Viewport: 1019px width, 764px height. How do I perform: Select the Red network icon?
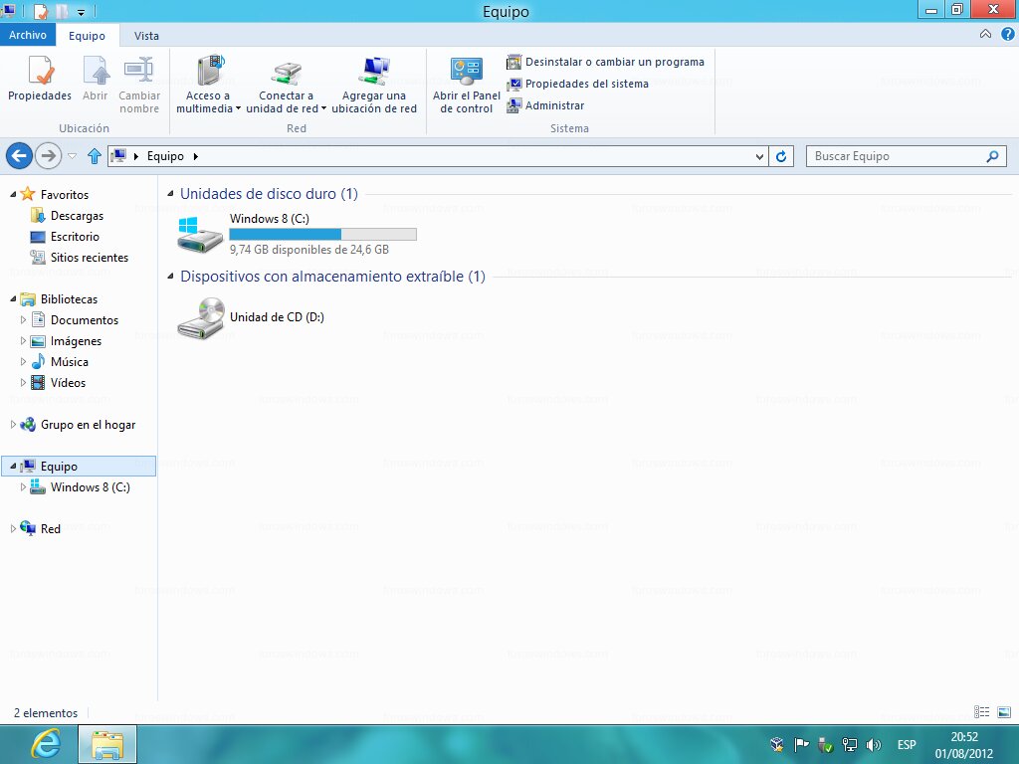(28, 528)
